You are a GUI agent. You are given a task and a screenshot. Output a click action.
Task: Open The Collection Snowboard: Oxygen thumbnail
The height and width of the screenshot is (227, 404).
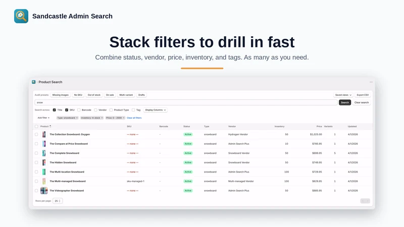(x=44, y=134)
